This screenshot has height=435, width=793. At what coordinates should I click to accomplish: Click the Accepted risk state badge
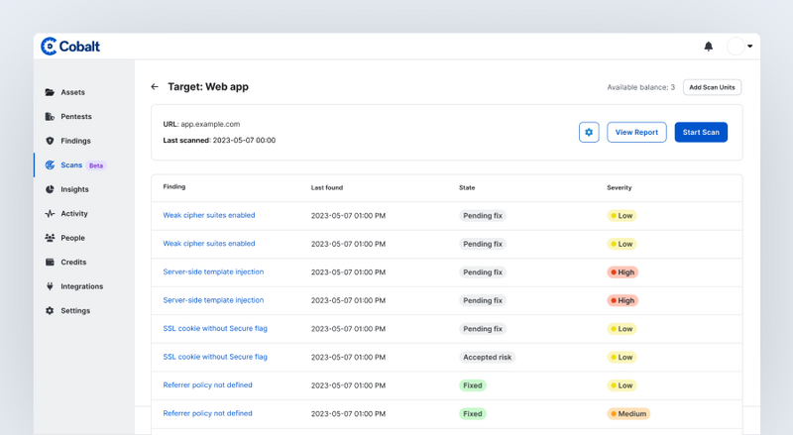[x=487, y=357]
